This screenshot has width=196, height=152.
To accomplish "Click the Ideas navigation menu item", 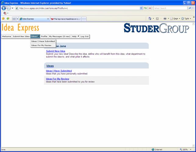I will coord(35,36).
